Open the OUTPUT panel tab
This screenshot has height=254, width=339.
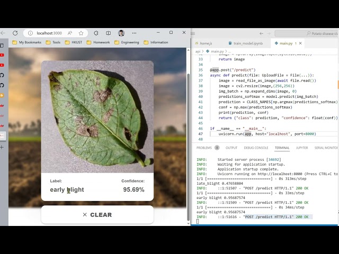point(231,148)
